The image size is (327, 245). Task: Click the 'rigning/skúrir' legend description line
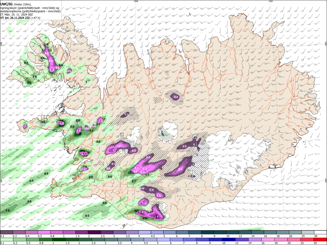(x=30, y=8)
